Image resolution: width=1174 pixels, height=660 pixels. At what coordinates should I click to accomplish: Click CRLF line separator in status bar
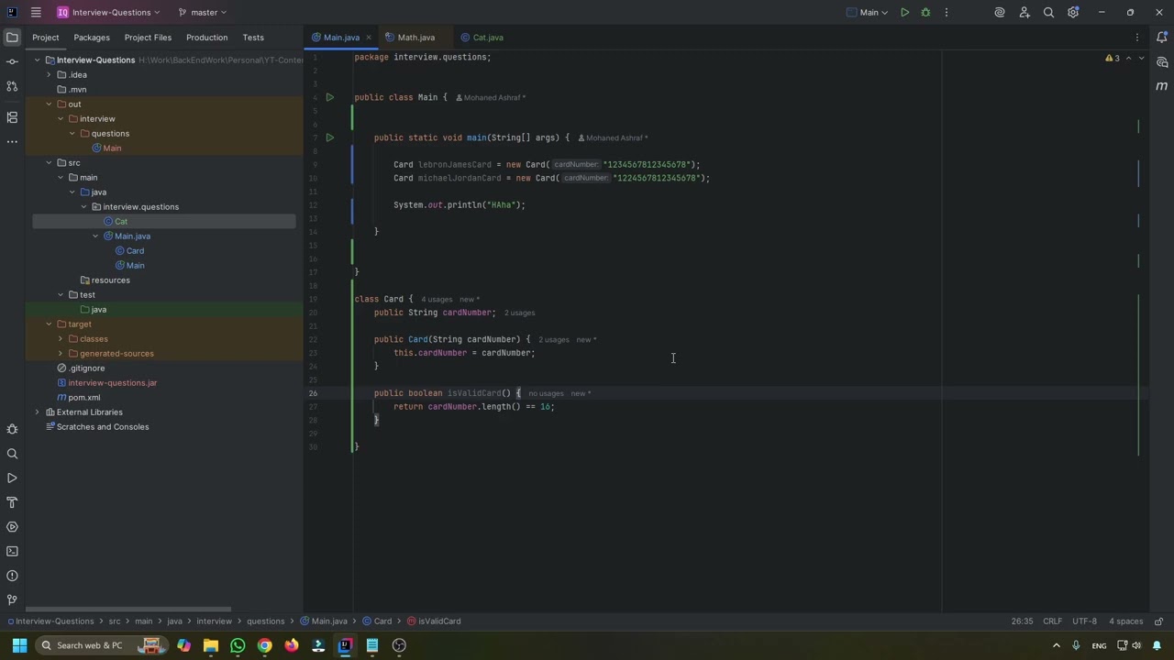[1052, 621]
